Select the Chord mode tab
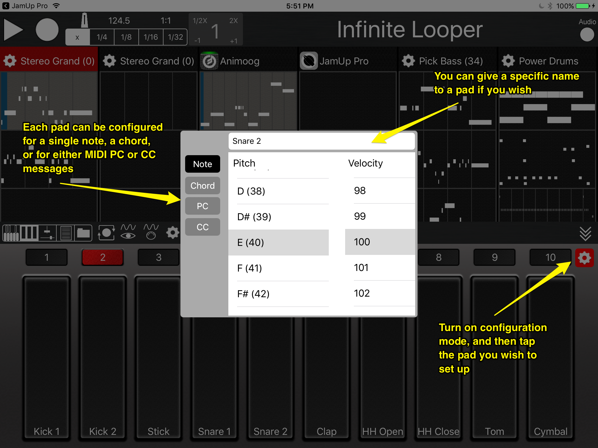The width and height of the screenshot is (598, 448). pos(203,185)
